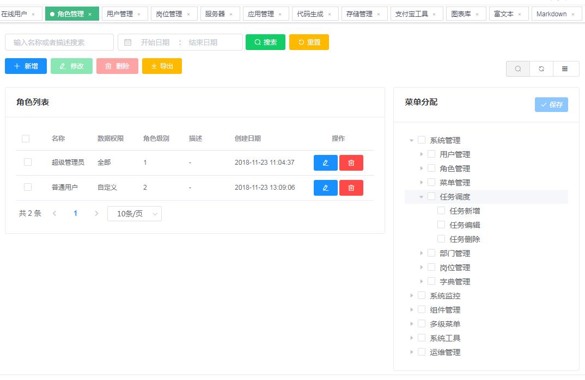Expand the 菜单管理 tree node

(421, 182)
